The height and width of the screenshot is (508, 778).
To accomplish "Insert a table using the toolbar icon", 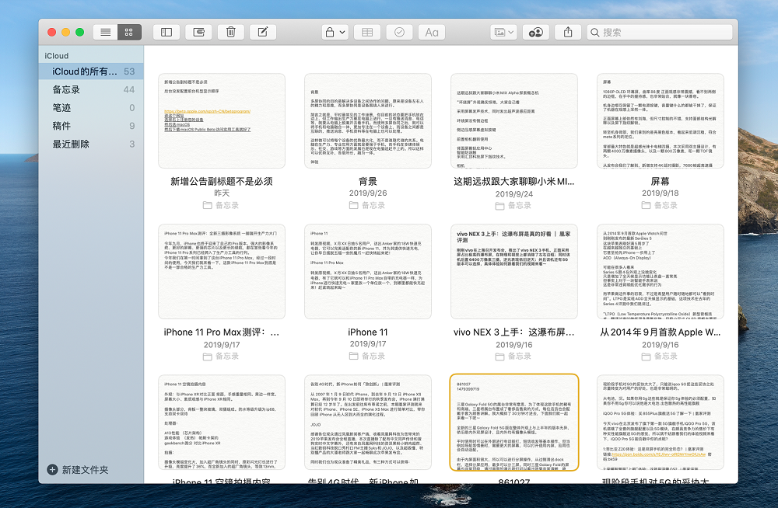I will point(367,32).
